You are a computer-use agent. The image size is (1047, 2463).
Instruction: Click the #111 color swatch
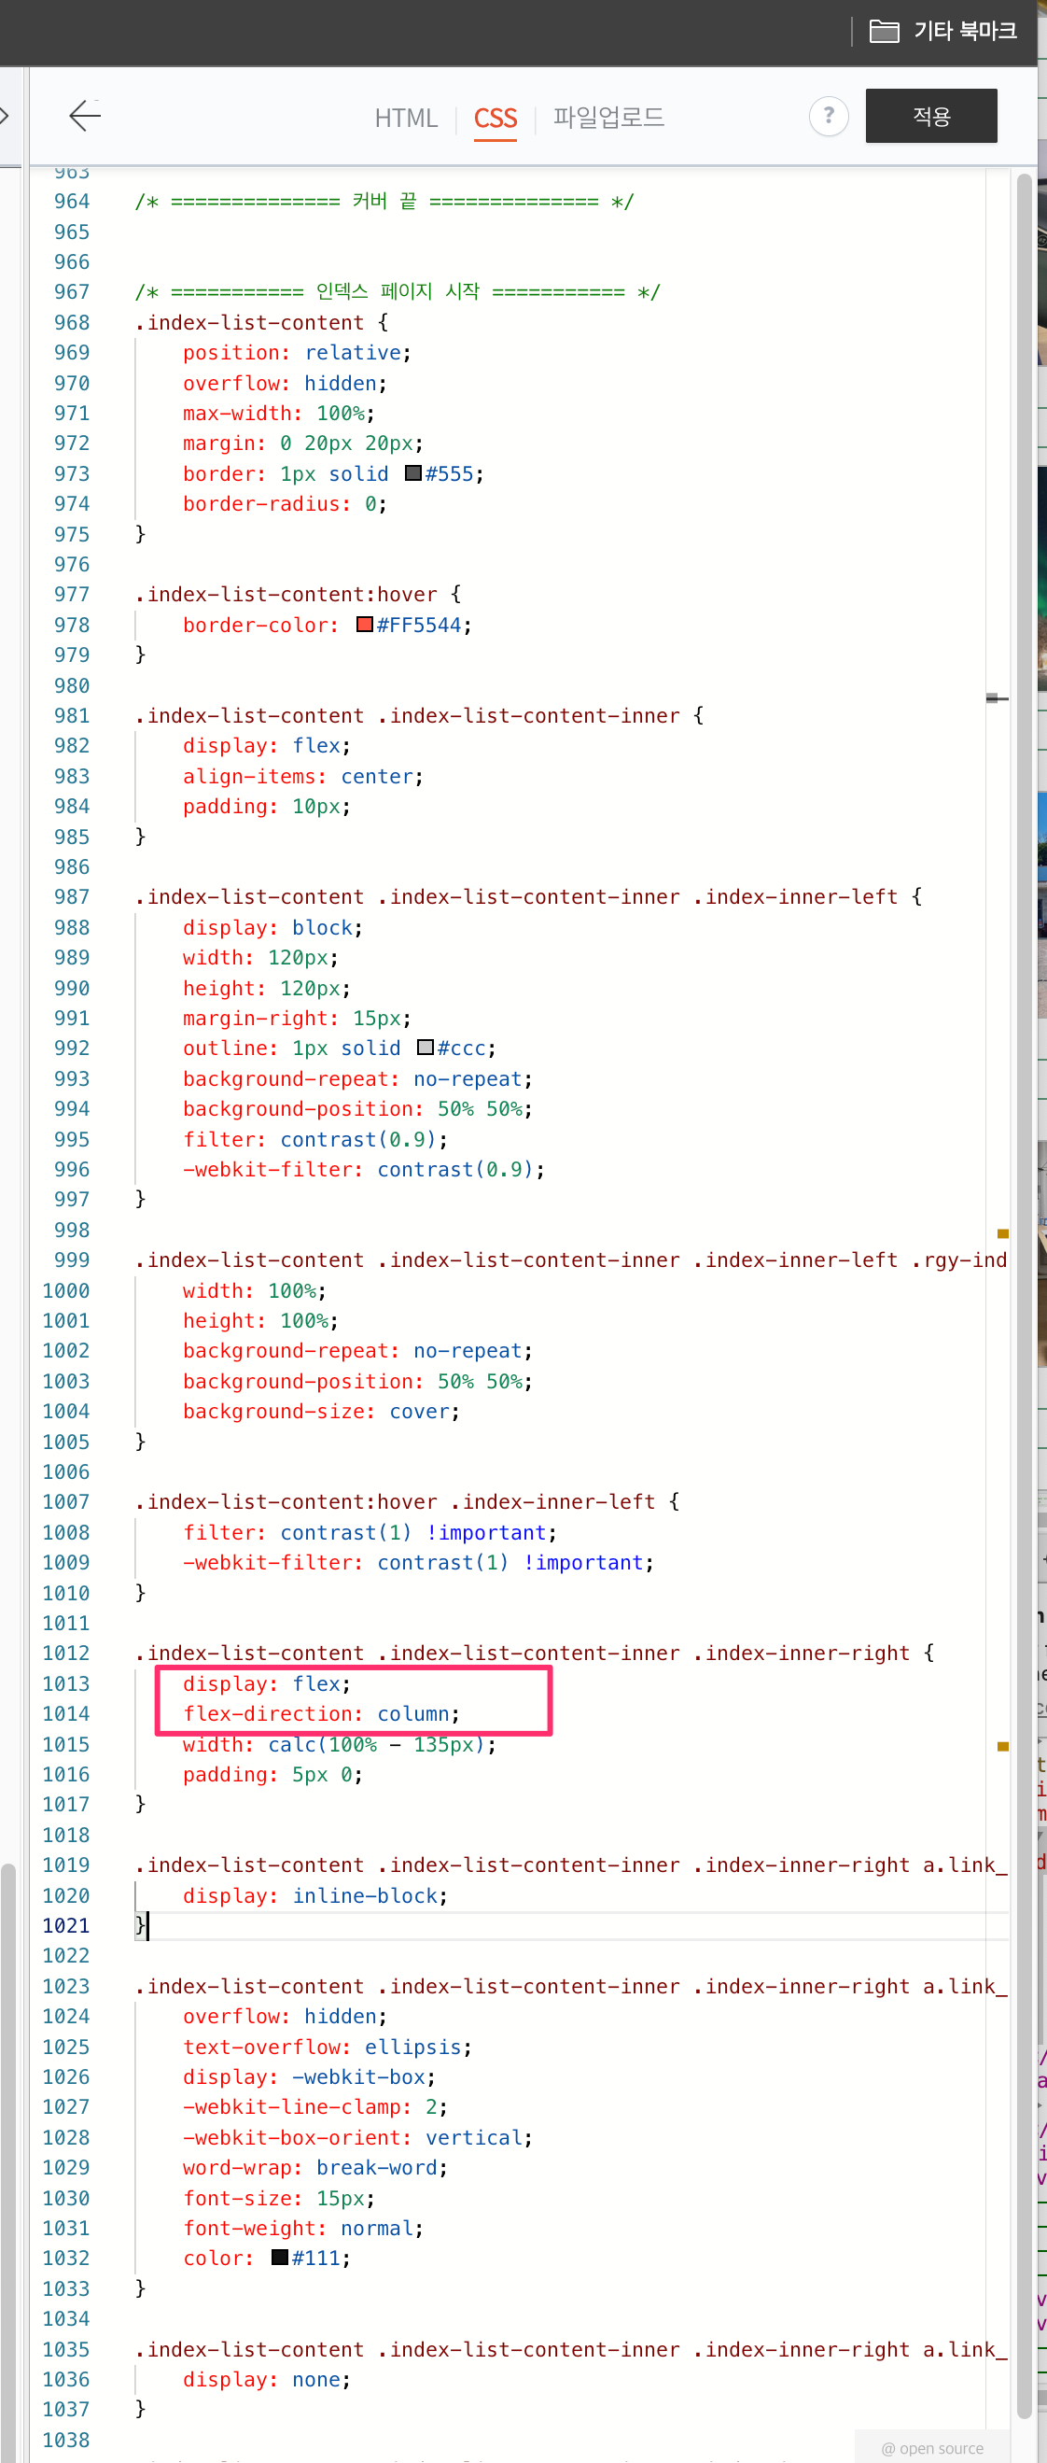click(x=280, y=2258)
